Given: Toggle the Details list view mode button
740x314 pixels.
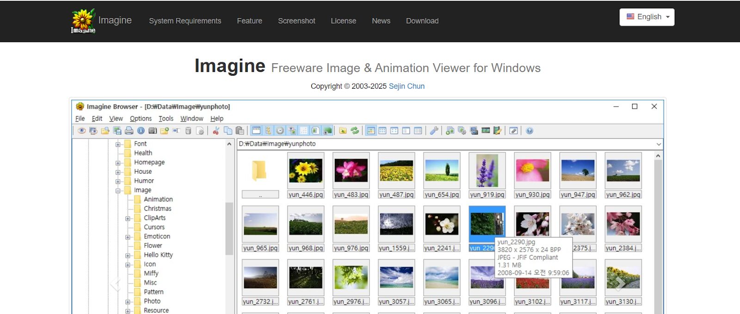Looking at the screenshot, I should tap(418, 131).
